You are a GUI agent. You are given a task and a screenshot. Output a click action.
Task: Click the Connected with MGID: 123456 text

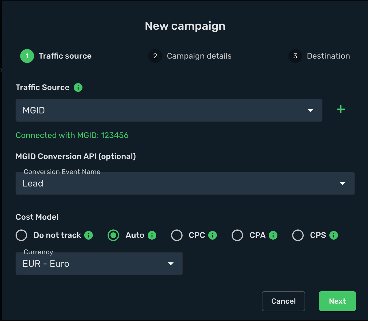pos(72,135)
